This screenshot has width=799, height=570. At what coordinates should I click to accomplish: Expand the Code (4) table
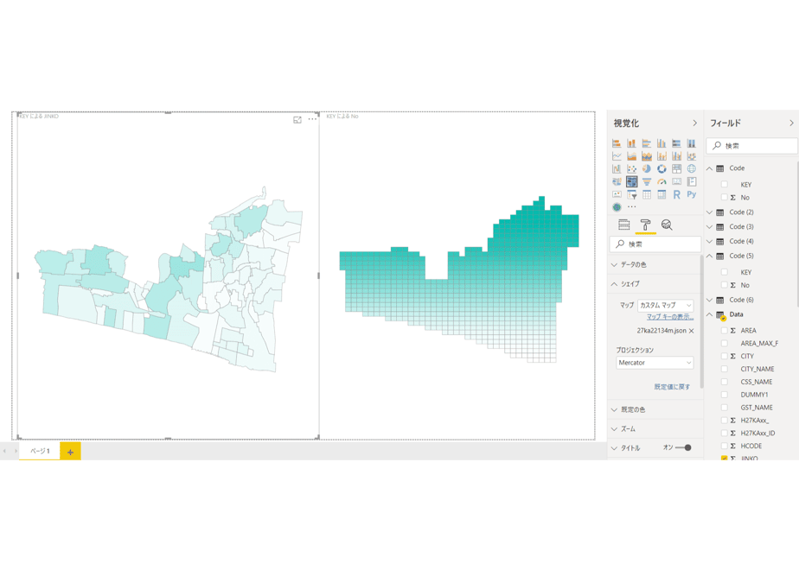click(x=709, y=241)
